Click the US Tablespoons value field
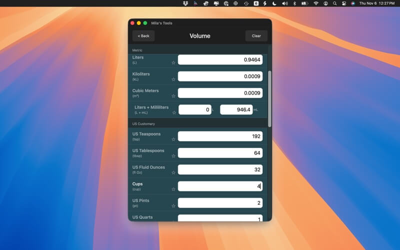 [220, 153]
